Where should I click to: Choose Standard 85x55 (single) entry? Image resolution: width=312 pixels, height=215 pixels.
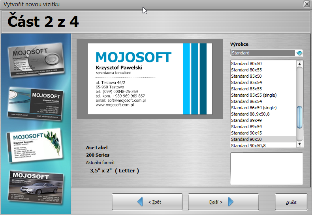(263, 95)
